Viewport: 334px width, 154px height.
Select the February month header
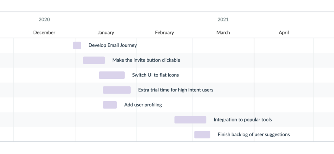tap(164, 33)
